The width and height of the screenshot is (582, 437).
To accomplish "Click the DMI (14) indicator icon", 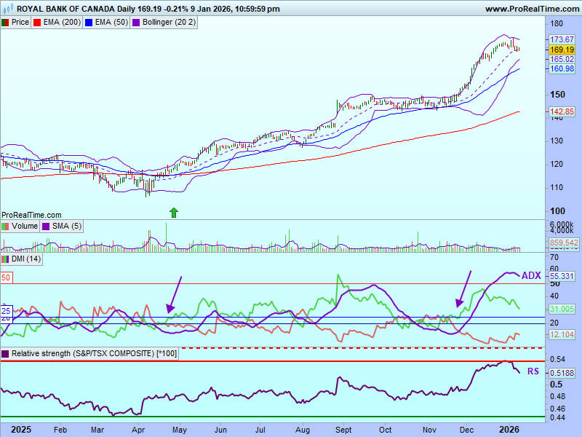I will point(6,259).
